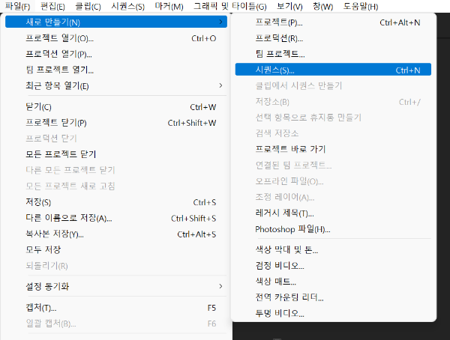The image size is (450, 340).
Task: Select 레거시 제목(T)... submenu entry
Action: tap(333, 213)
